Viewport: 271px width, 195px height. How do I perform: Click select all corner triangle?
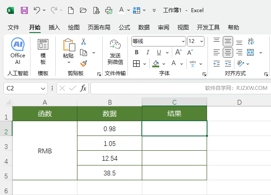tap(8, 102)
